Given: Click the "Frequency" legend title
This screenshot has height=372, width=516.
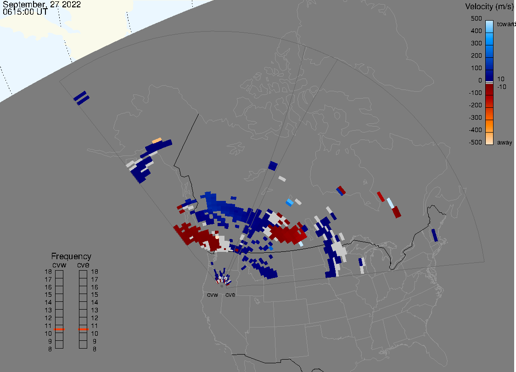Looking at the screenshot, I should pos(71,256).
